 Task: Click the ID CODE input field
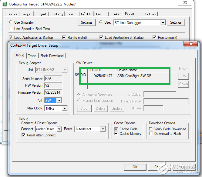(x=160, y=94)
